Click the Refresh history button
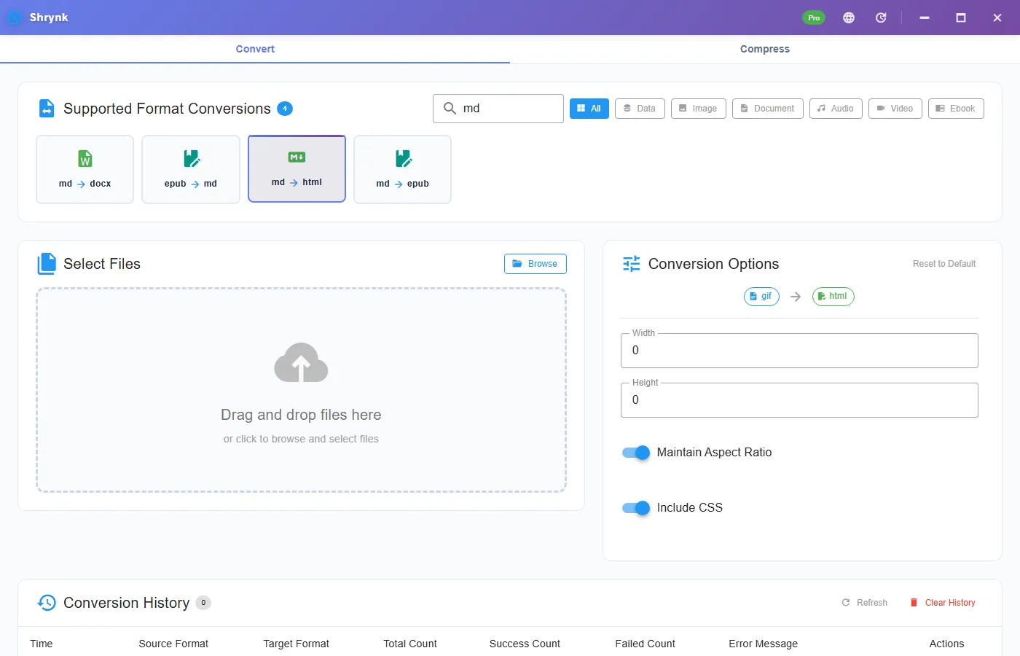The width and height of the screenshot is (1020, 656). pyautogui.click(x=865, y=603)
